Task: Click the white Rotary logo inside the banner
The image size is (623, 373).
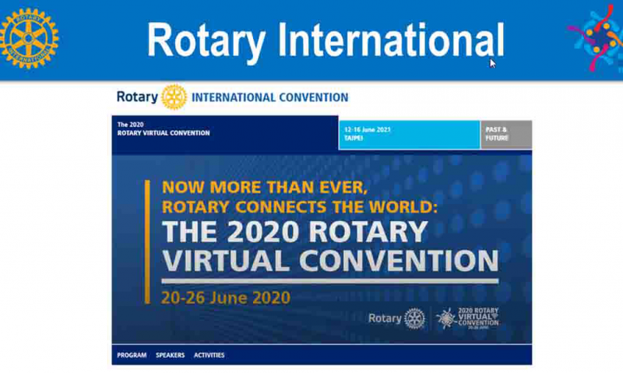Action: pos(397,318)
